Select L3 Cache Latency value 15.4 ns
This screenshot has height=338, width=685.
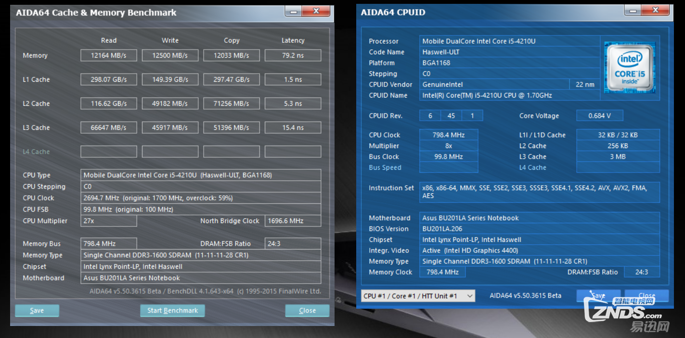click(x=293, y=127)
